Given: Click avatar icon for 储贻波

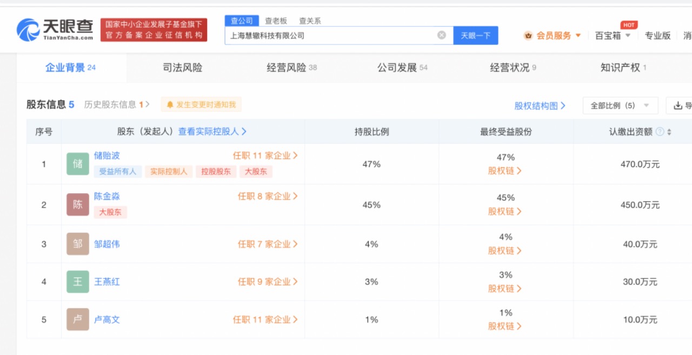Looking at the screenshot, I should [77, 164].
